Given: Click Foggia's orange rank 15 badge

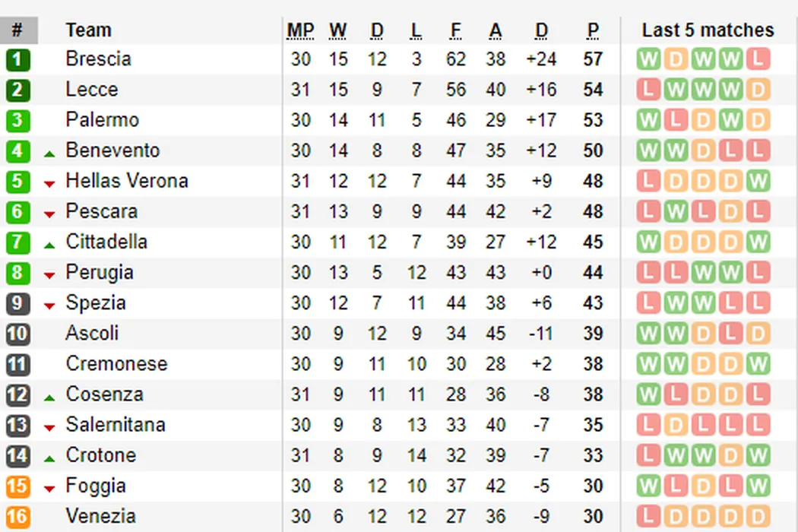Looking at the screenshot, I should (x=17, y=486).
